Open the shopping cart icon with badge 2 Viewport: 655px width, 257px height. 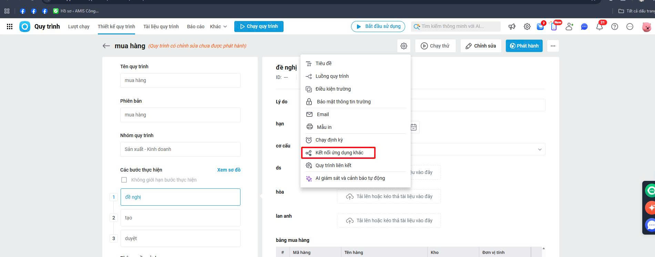(541, 26)
